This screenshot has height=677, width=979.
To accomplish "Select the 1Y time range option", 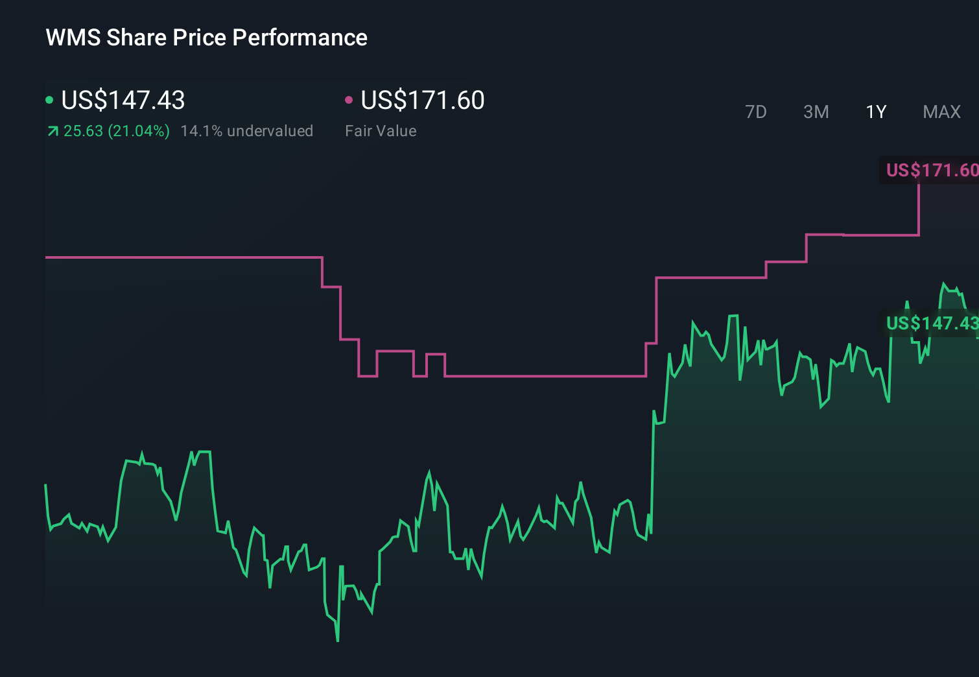I will point(875,112).
